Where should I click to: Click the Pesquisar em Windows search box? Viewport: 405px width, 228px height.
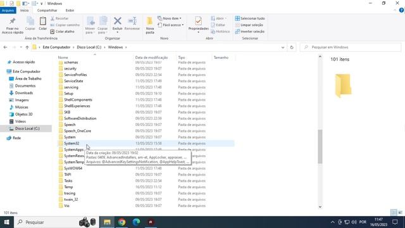point(350,47)
